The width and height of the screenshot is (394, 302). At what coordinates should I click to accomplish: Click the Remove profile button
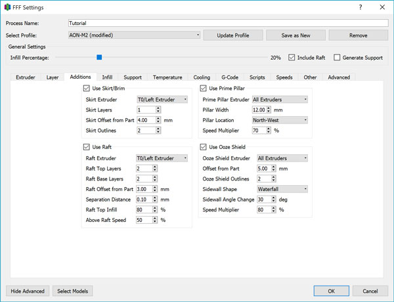tap(359, 35)
